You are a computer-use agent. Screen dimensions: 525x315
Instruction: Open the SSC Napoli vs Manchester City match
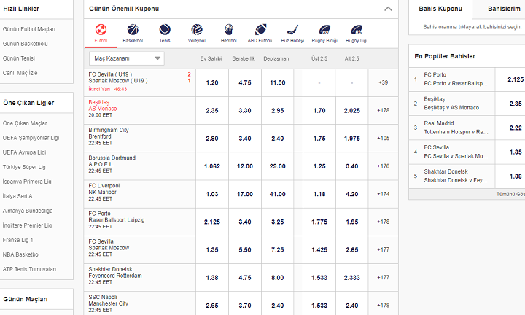(139, 303)
